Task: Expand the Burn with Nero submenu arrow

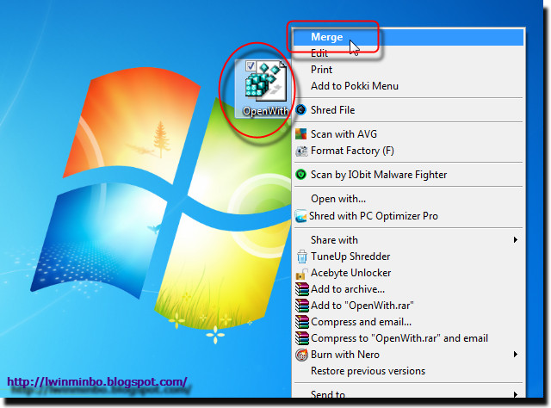Action: point(516,354)
